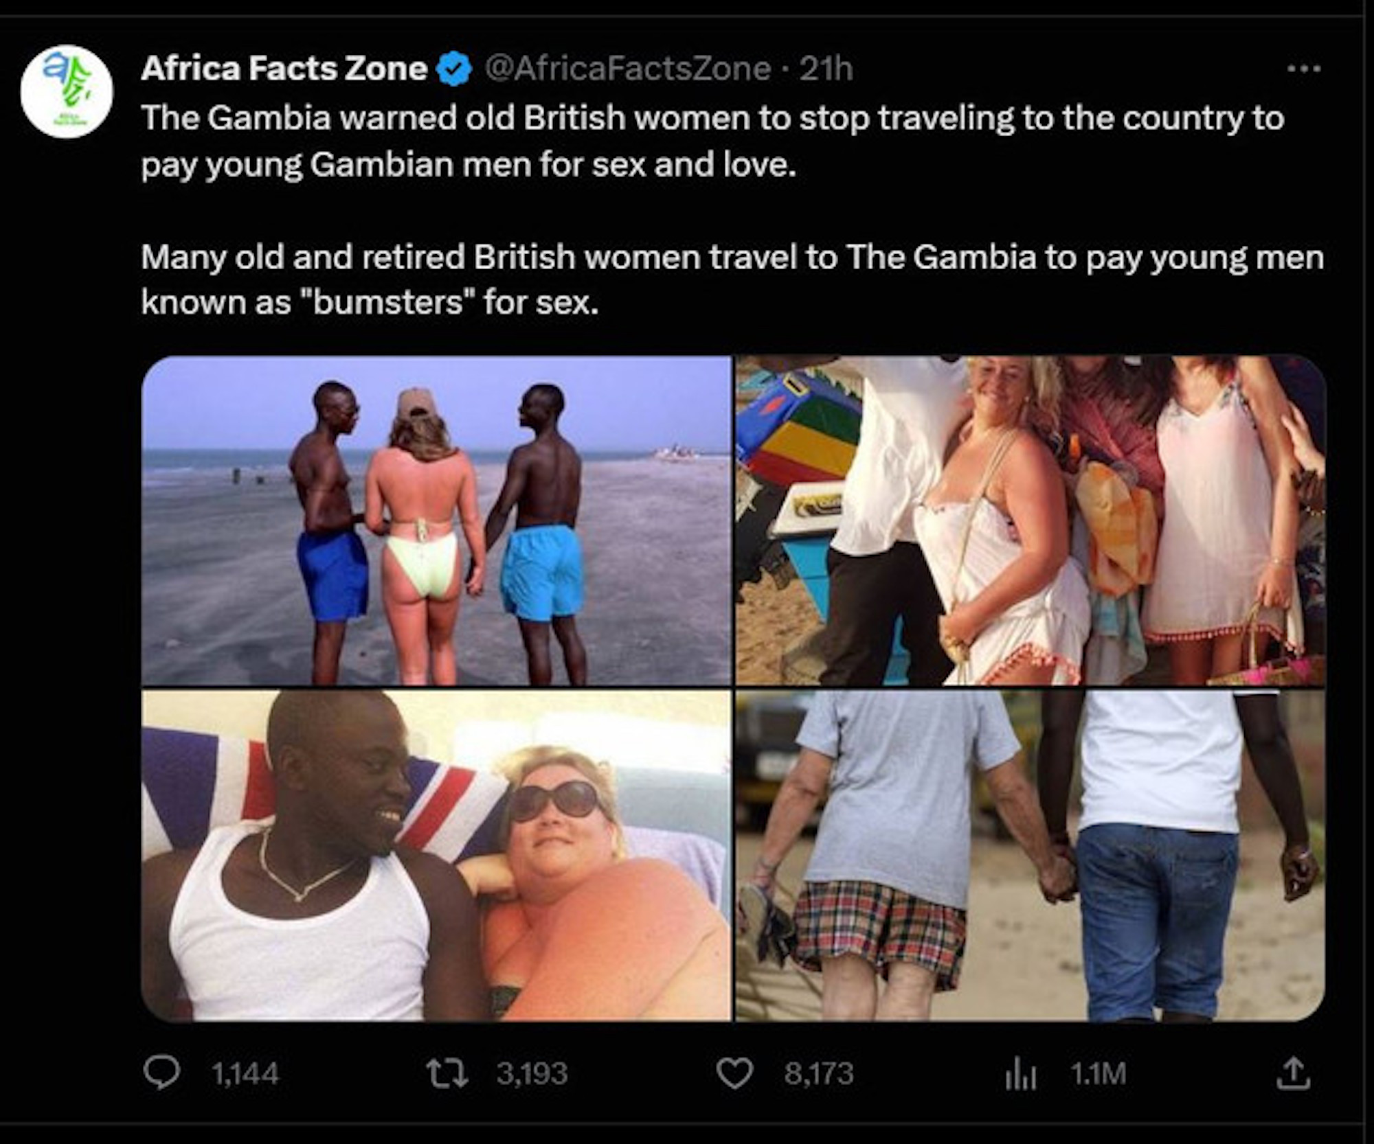Viewport: 1374px width, 1144px height.
Task: Open the photo of women in white dresses
Action: 1030,520
